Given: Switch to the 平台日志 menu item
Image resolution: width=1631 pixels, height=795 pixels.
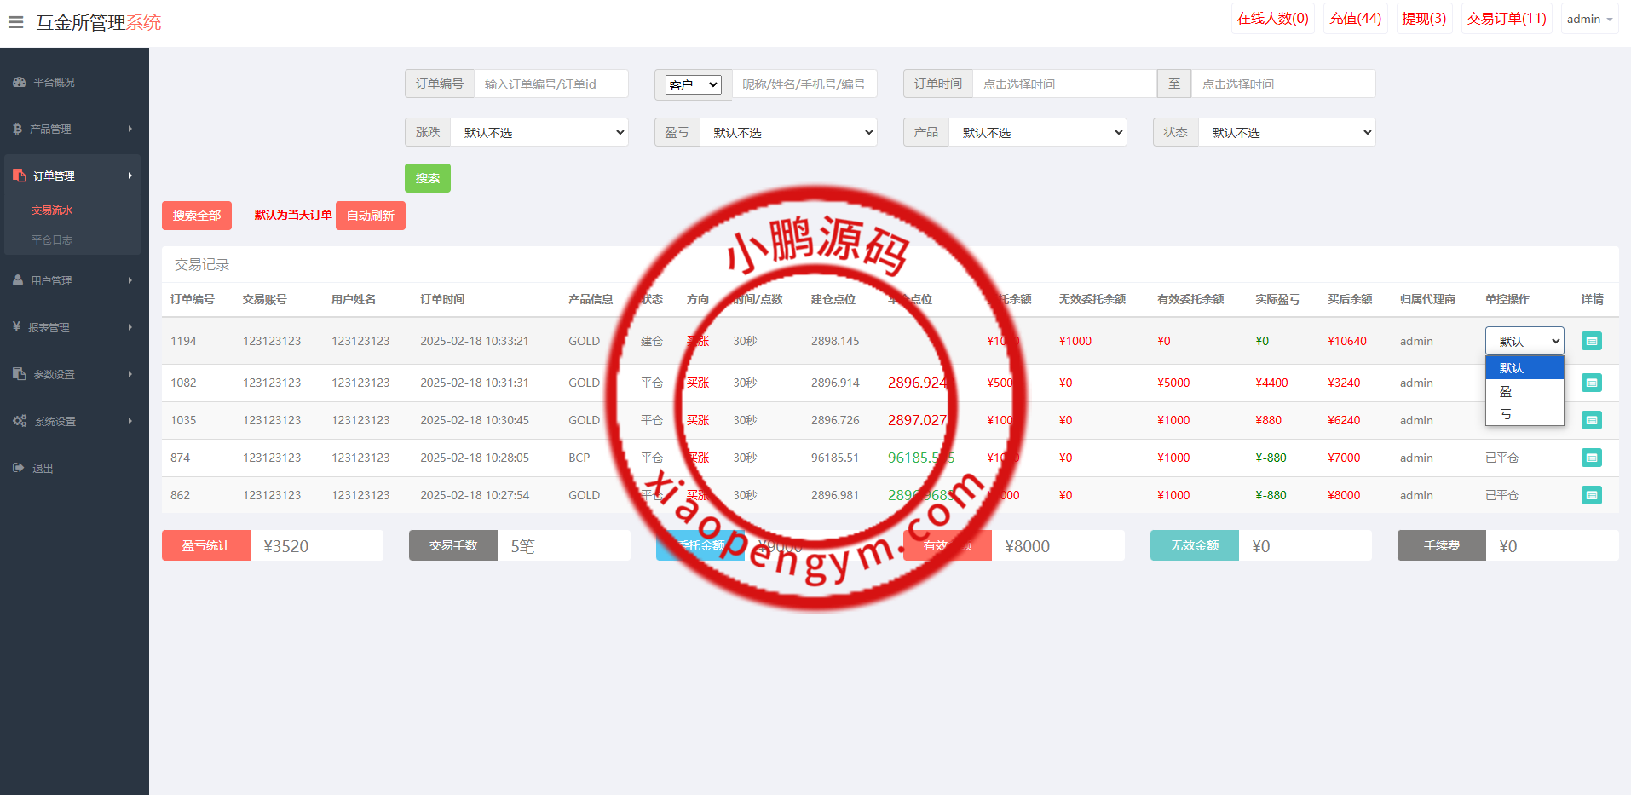Looking at the screenshot, I should click(52, 239).
